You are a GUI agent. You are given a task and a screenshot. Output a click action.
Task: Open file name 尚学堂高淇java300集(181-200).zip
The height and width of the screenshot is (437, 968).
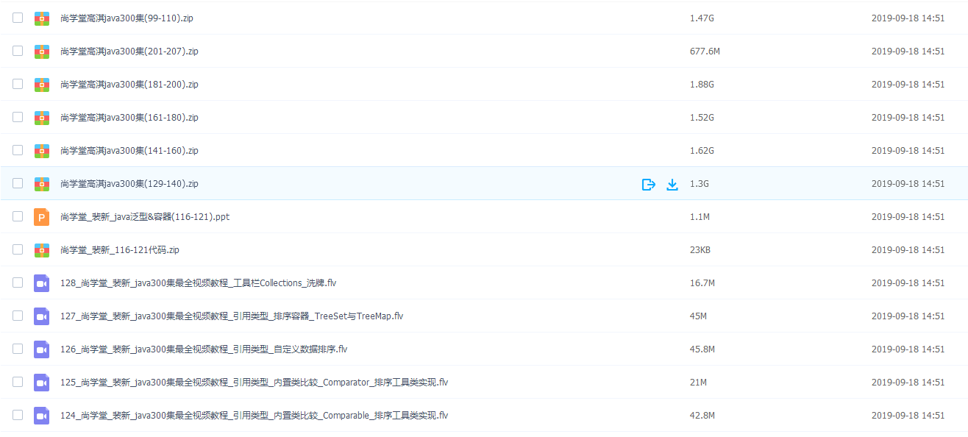point(129,85)
